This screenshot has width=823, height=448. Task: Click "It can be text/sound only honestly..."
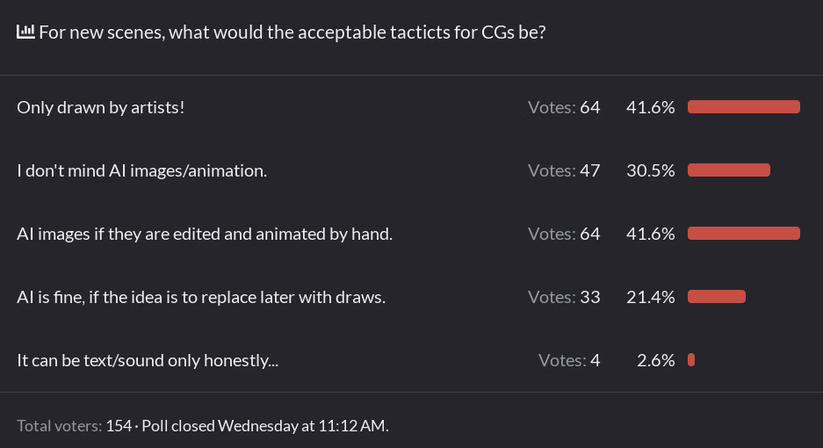click(x=148, y=360)
